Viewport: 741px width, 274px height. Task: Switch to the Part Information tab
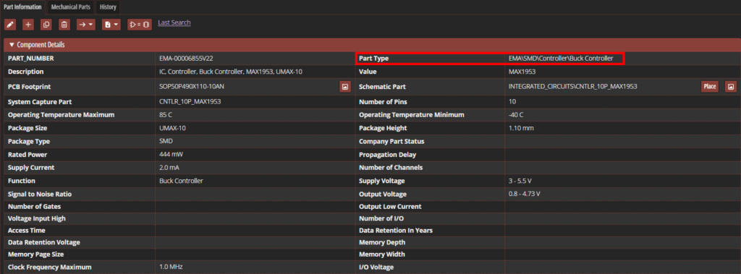(x=22, y=7)
